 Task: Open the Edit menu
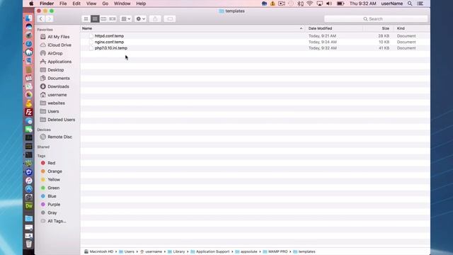click(x=76, y=4)
